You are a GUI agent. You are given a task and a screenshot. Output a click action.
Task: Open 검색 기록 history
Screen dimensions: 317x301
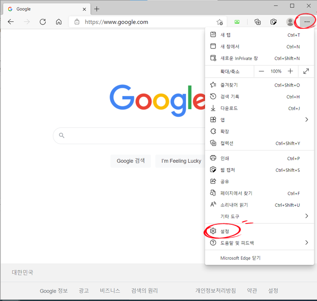259,97
